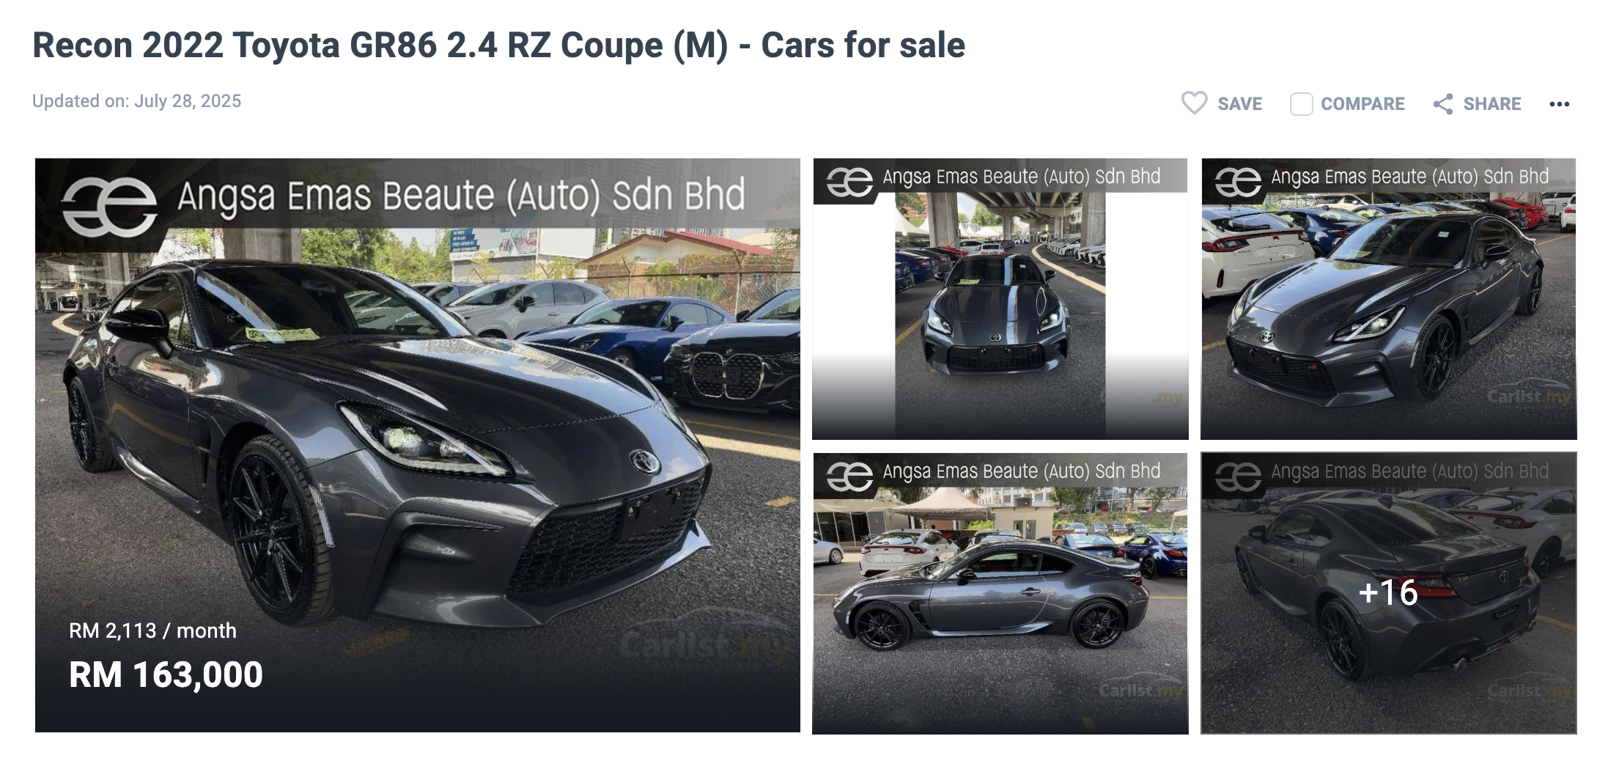1608x758 pixels.
Task: Show the +16 more photos
Action: (x=1388, y=593)
